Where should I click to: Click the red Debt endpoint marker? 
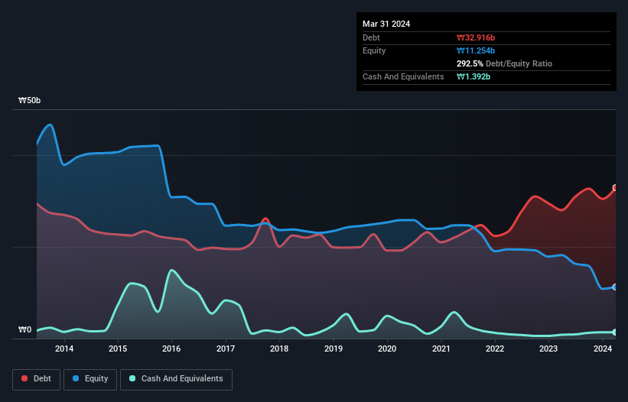(x=616, y=187)
